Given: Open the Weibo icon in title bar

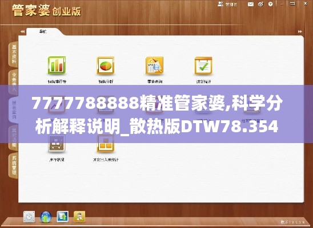Looking at the screenshot, I should click(260, 4).
